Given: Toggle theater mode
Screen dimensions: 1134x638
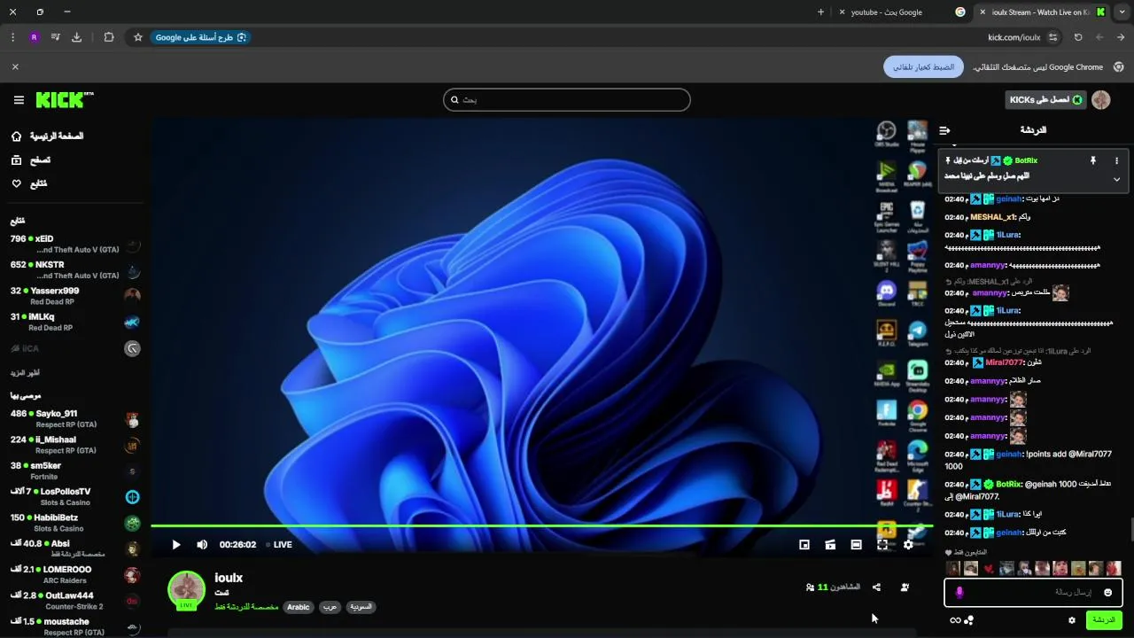Looking at the screenshot, I should click(856, 545).
